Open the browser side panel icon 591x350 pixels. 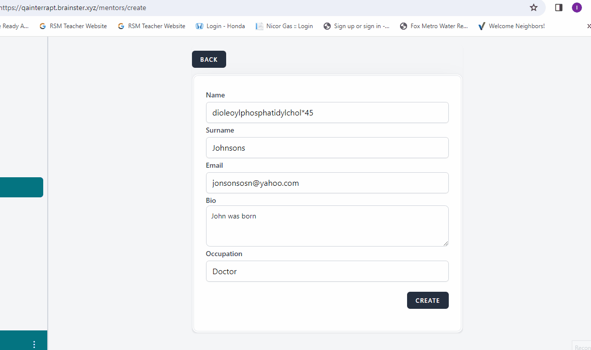pyautogui.click(x=558, y=8)
